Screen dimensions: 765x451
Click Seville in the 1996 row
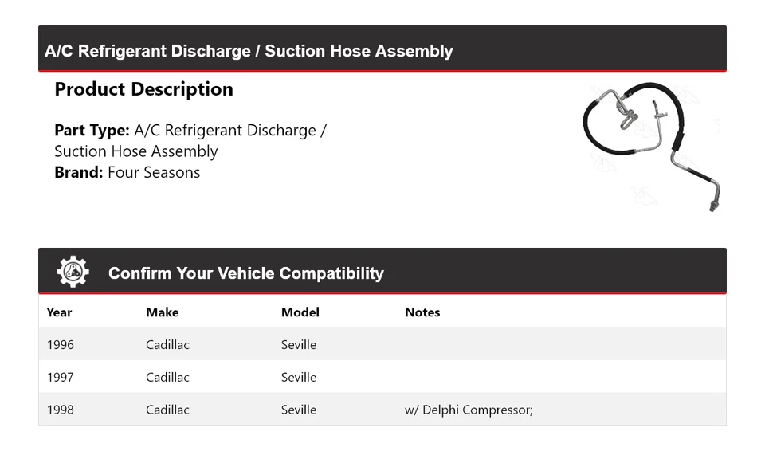click(299, 345)
